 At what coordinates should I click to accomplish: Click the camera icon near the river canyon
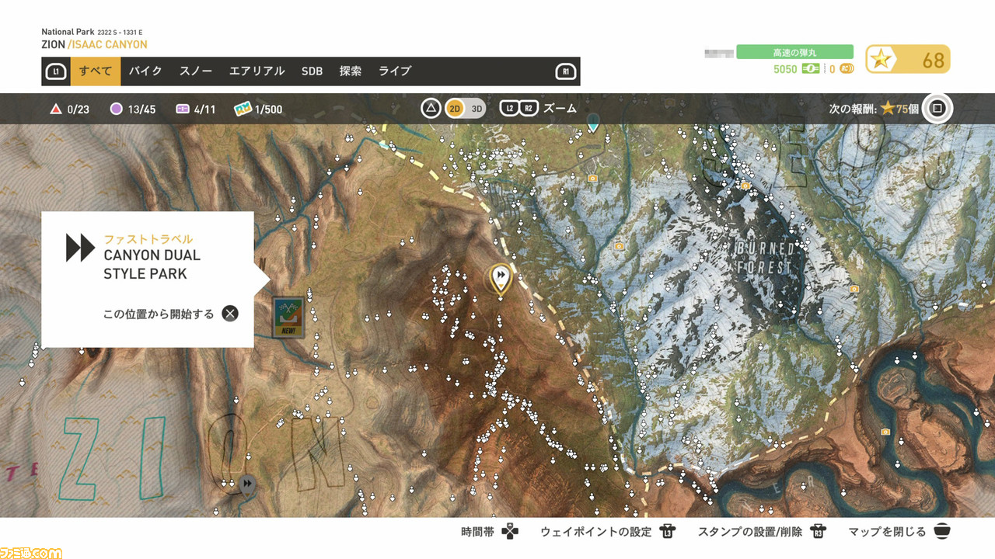(x=885, y=432)
